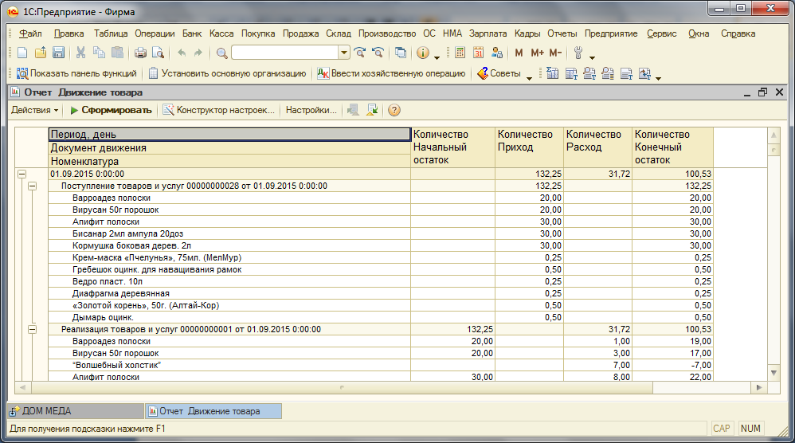Select the Период, день header cell
Screen dimensions: 795x443
click(229, 135)
